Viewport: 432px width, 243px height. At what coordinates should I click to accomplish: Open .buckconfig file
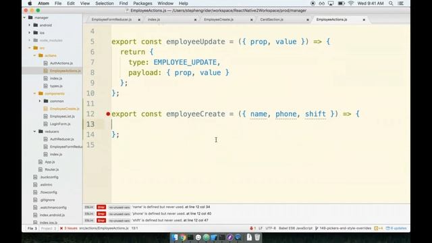click(49, 177)
